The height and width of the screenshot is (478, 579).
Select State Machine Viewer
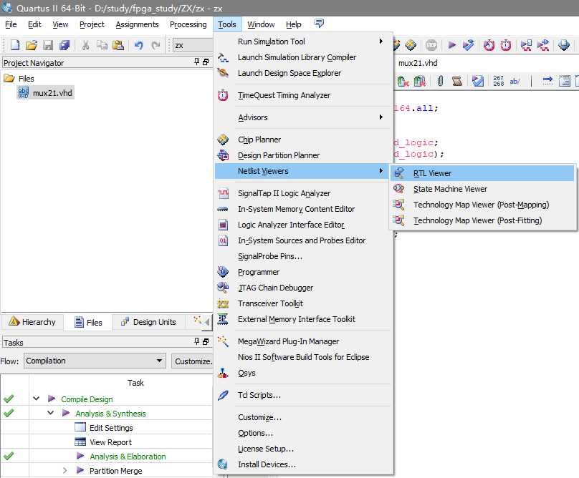pyautogui.click(x=482, y=189)
